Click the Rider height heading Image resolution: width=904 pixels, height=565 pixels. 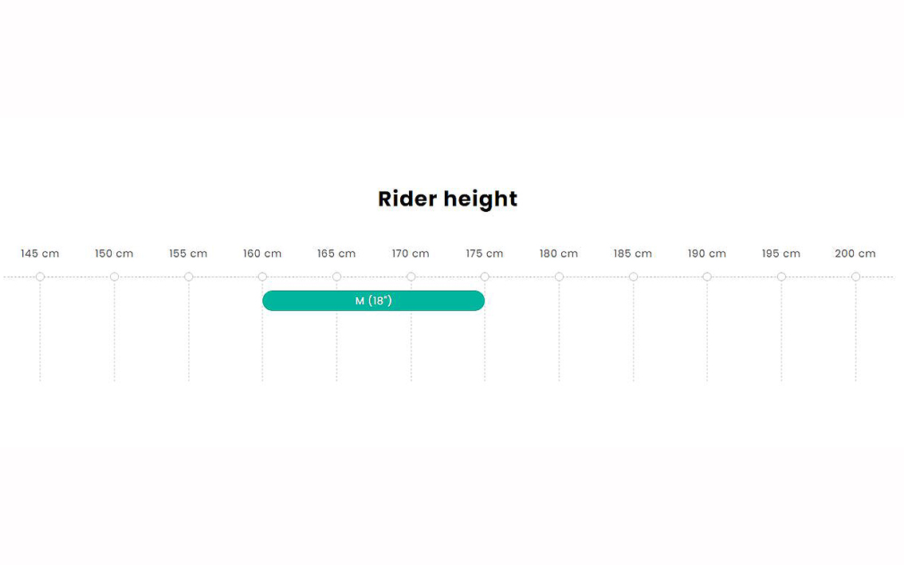click(x=448, y=199)
